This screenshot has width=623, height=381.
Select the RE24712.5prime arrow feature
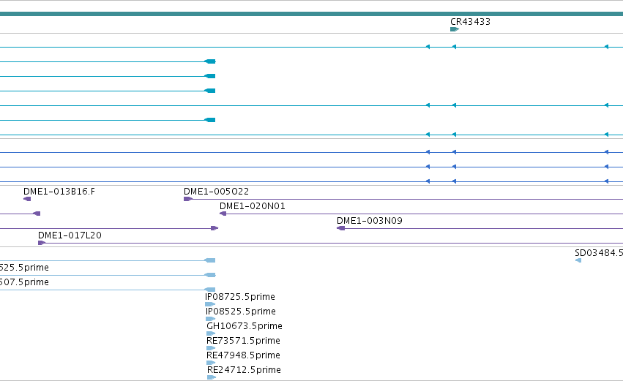pos(212,377)
